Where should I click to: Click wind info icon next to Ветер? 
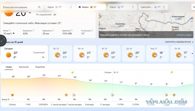pos(9,30)
